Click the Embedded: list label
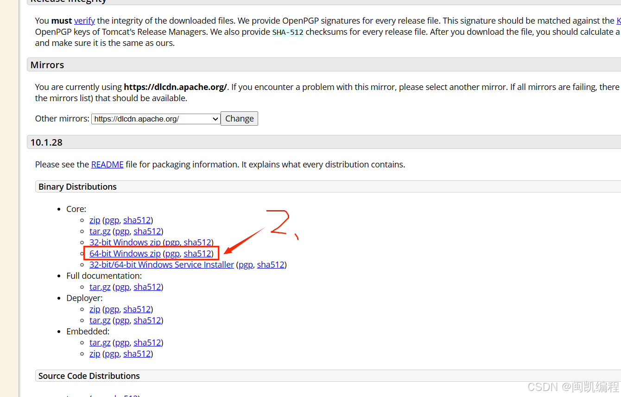 click(88, 331)
